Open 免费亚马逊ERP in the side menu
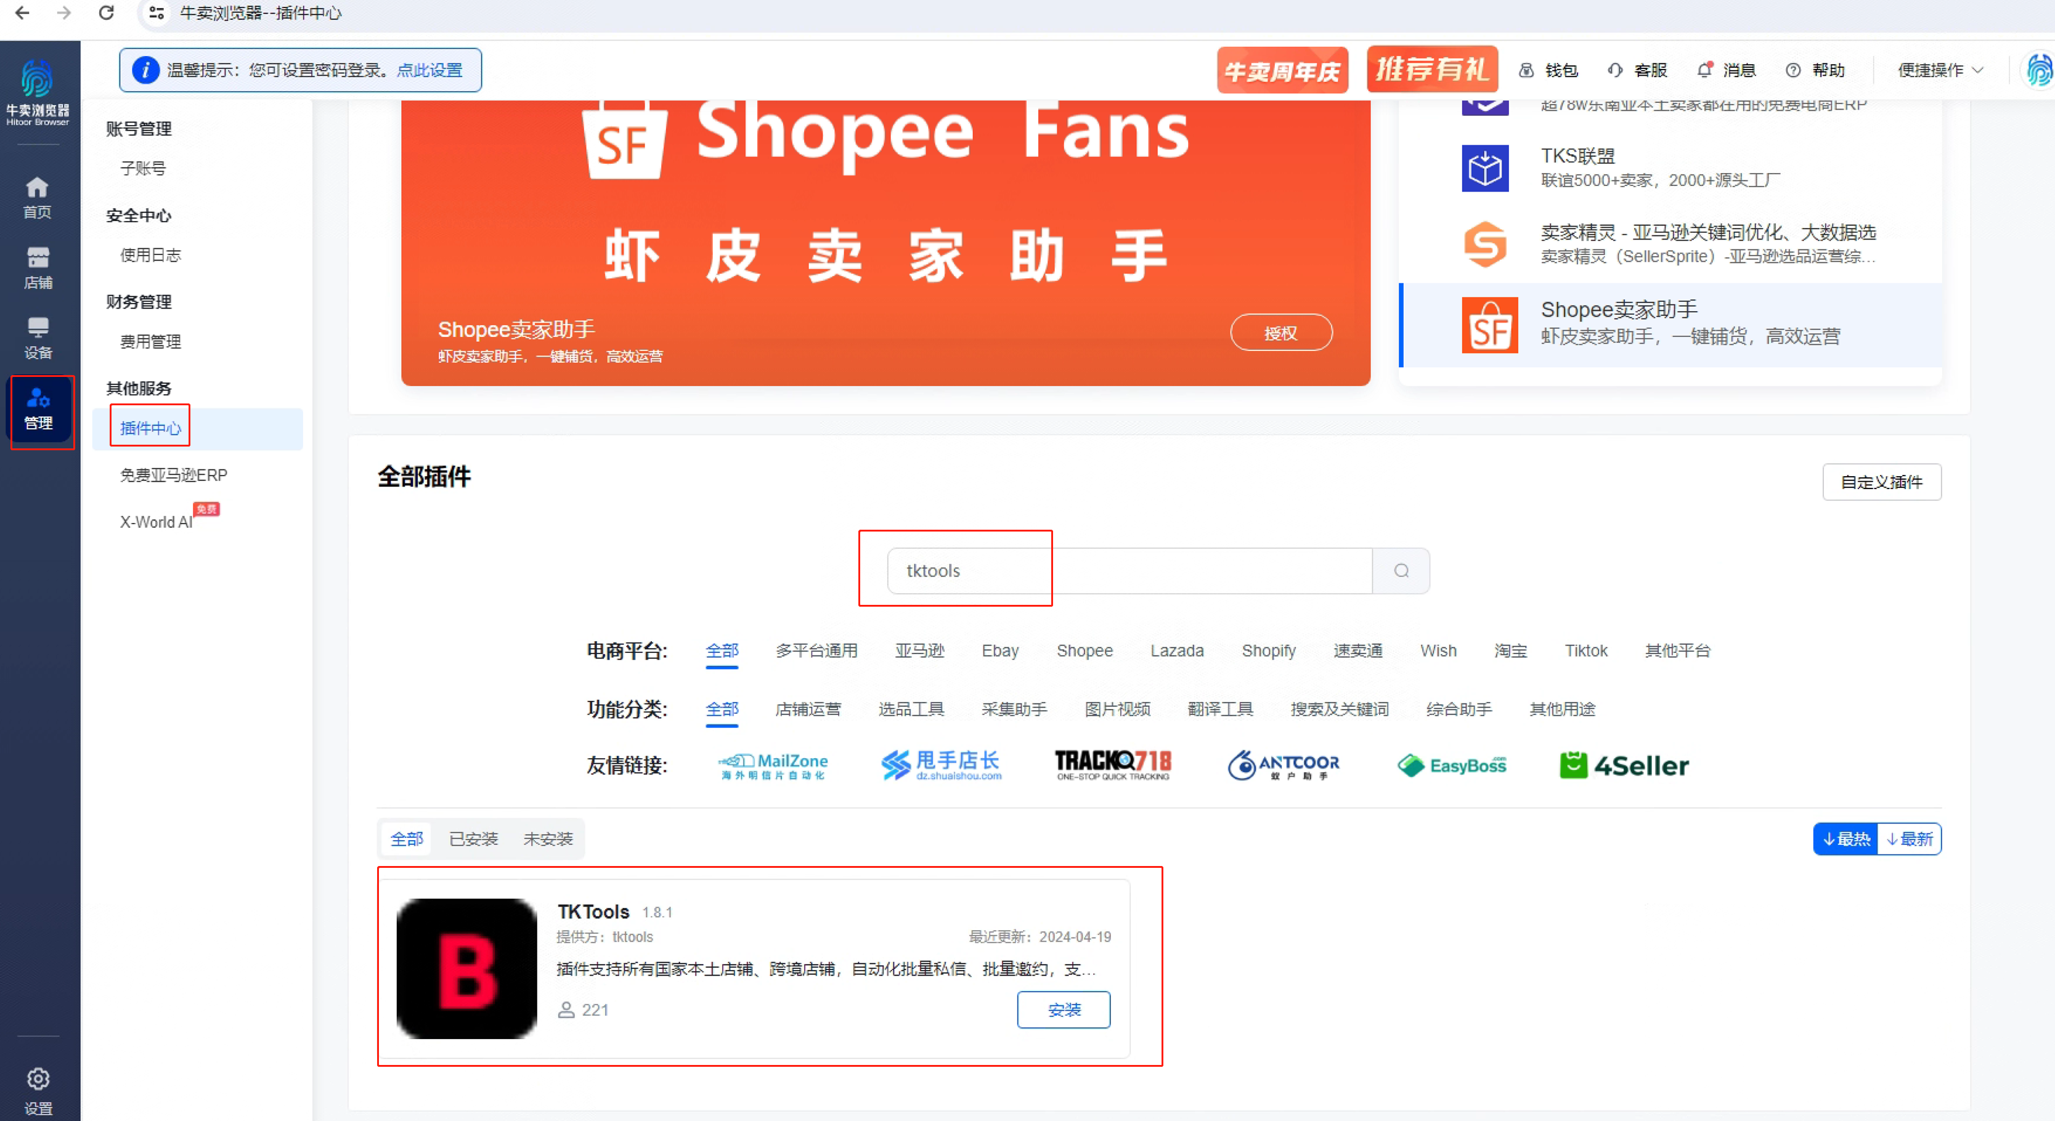This screenshot has height=1121, width=2055. coord(173,476)
